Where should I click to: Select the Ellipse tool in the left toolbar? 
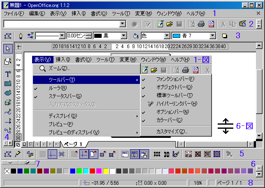[x=8, y=93]
